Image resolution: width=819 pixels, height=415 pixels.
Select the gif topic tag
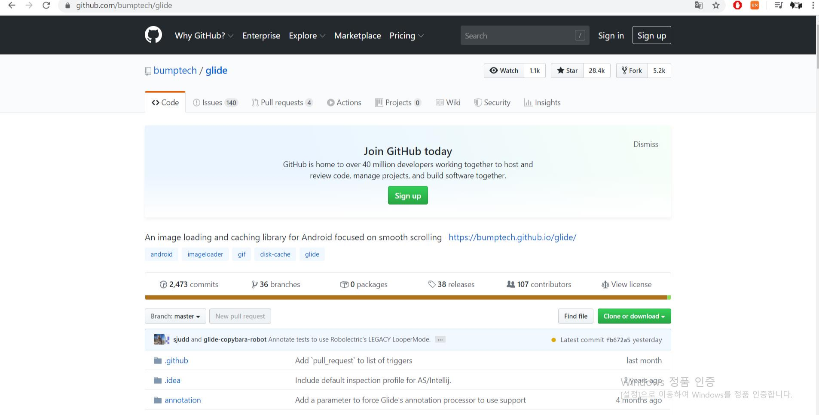coord(241,254)
